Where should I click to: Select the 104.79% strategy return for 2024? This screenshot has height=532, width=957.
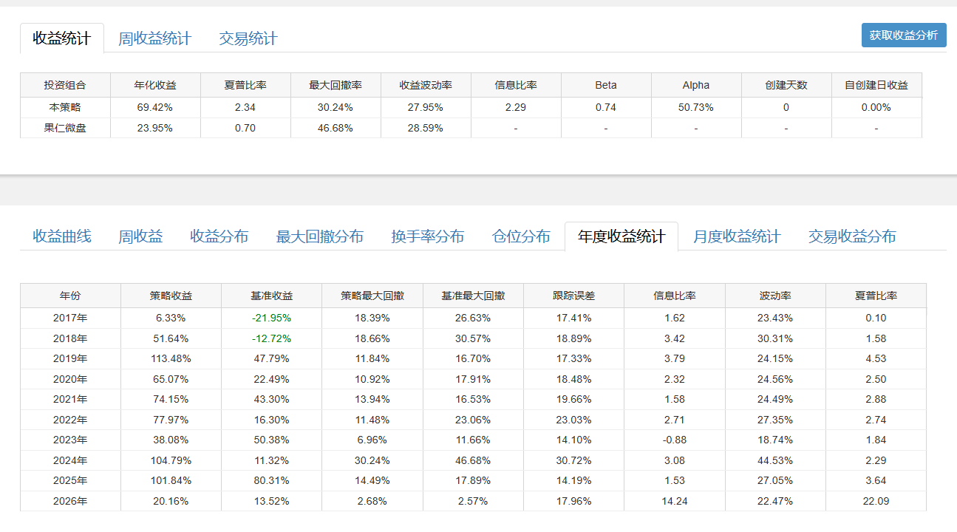(171, 460)
